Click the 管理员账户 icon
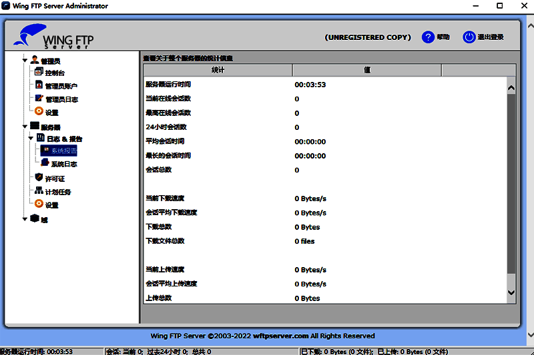 point(39,85)
